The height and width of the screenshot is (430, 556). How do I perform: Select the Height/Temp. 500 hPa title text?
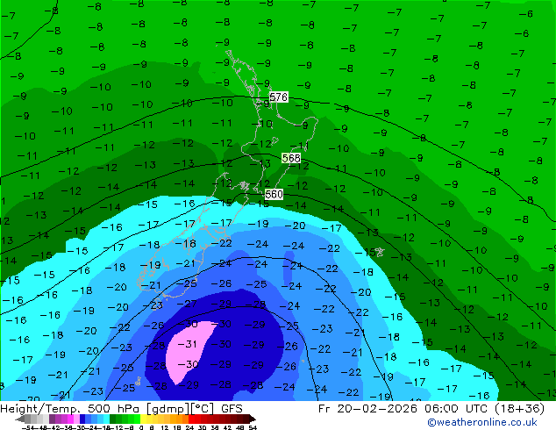tap(70, 409)
